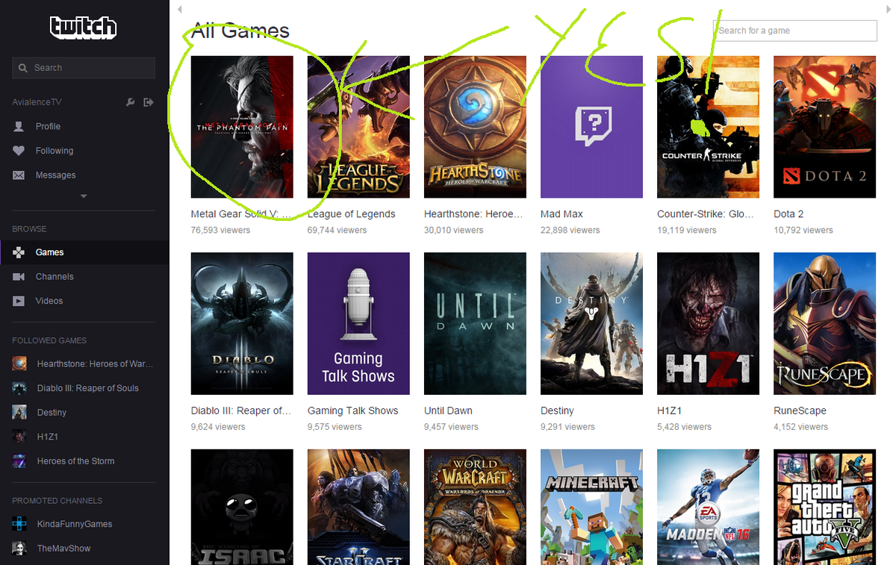This screenshot has width=896, height=565.
Task: Open the World of Warcraft box art
Action: (475, 507)
